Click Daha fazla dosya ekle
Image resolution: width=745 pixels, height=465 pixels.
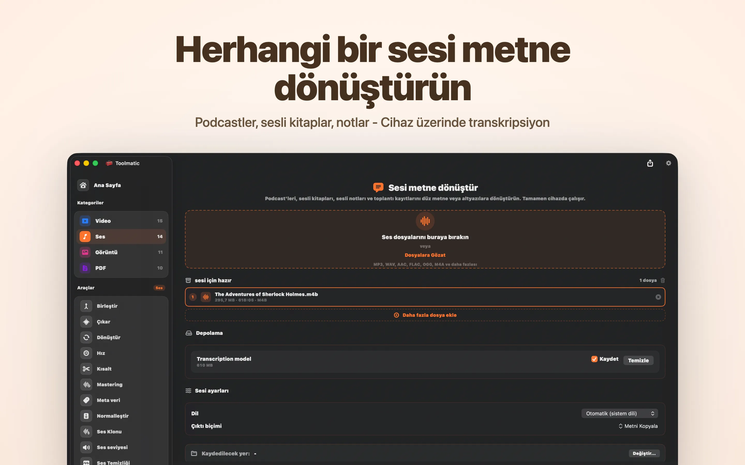[x=425, y=315]
